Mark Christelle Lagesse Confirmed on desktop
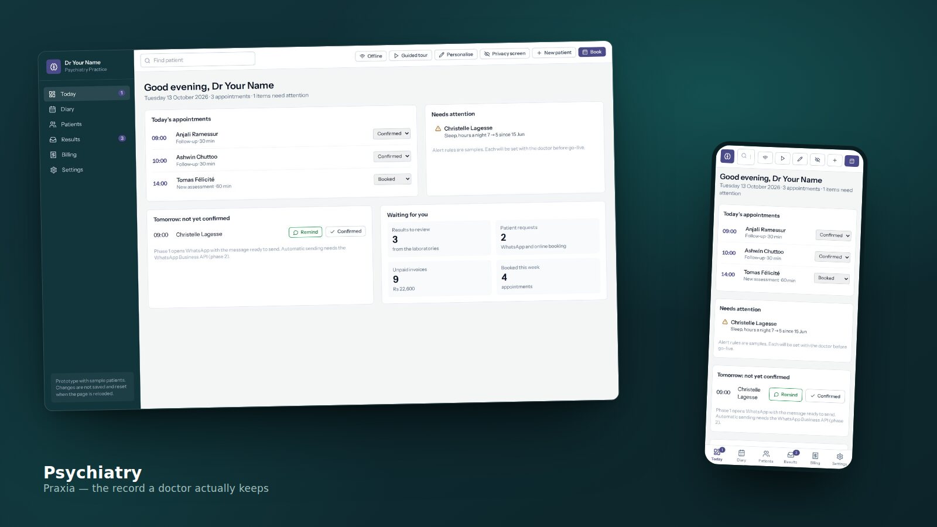937x527 pixels. (x=346, y=231)
